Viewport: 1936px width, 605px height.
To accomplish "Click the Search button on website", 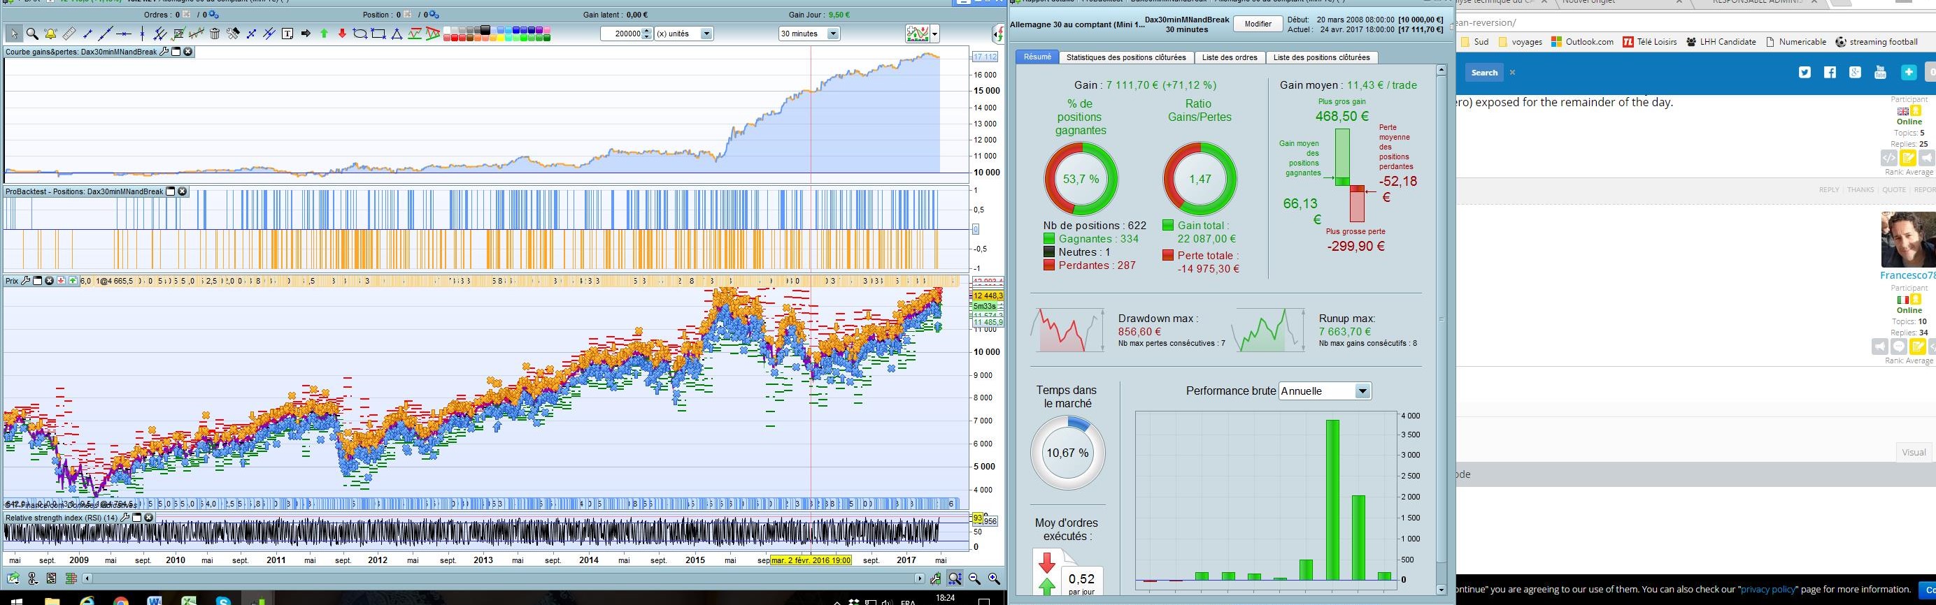I will (x=1484, y=73).
